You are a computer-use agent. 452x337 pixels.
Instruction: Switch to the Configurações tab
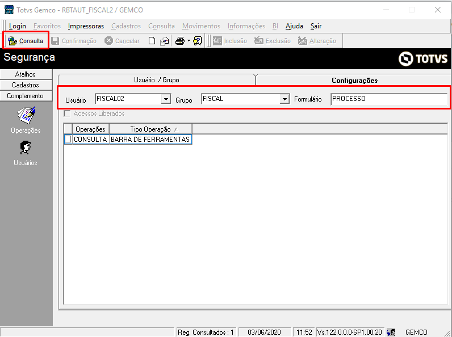354,81
